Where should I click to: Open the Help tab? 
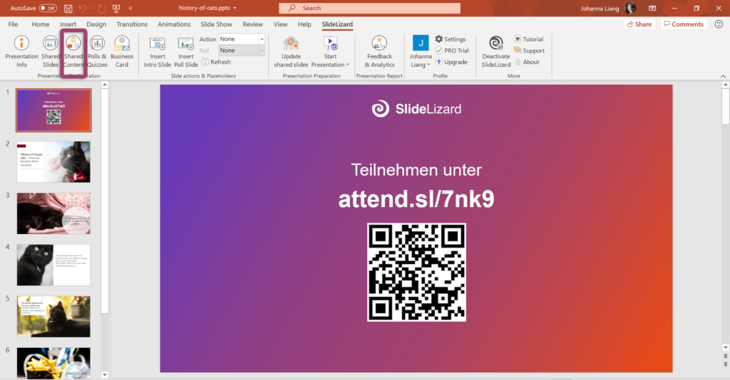click(304, 24)
